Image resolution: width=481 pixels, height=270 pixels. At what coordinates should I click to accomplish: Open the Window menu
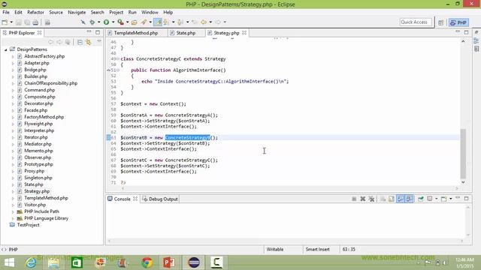pos(150,12)
